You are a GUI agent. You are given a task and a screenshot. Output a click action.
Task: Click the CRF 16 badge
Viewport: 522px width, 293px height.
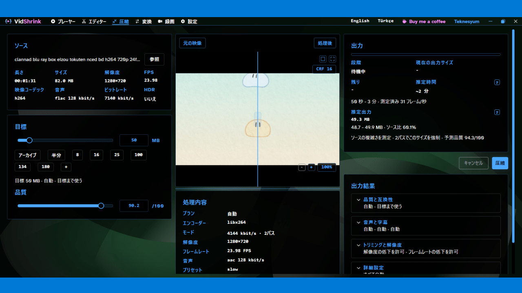(x=324, y=69)
